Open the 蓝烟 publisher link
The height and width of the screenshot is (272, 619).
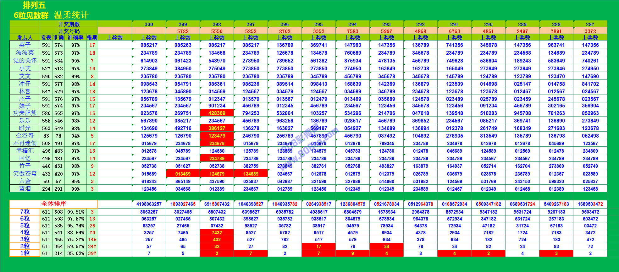tap(25, 189)
